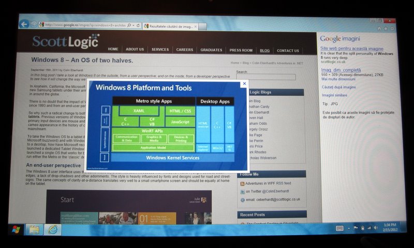Open the HOME navigation item
The height and width of the screenshot is (248, 414).
(113, 49)
